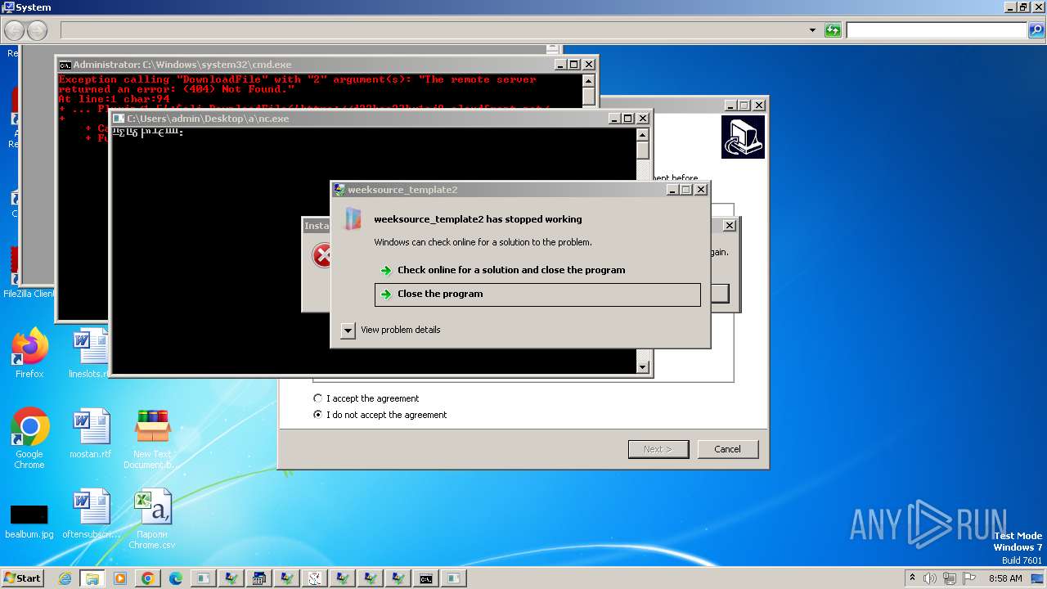Select the New Text Document archive icon

152,438
